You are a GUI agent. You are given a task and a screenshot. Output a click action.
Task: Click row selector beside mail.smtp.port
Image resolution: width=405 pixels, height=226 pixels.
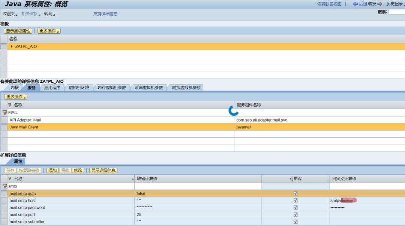point(4,215)
